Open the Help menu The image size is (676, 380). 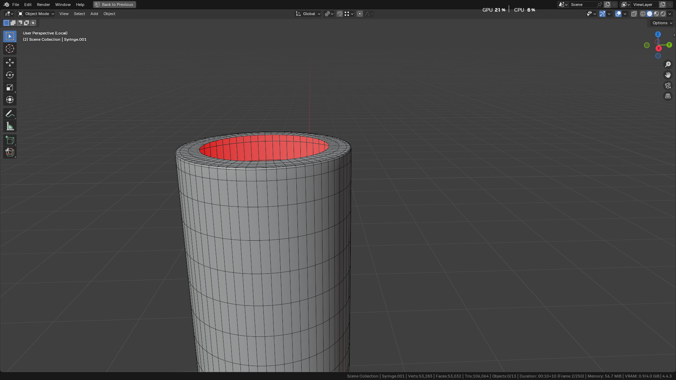tap(80, 5)
